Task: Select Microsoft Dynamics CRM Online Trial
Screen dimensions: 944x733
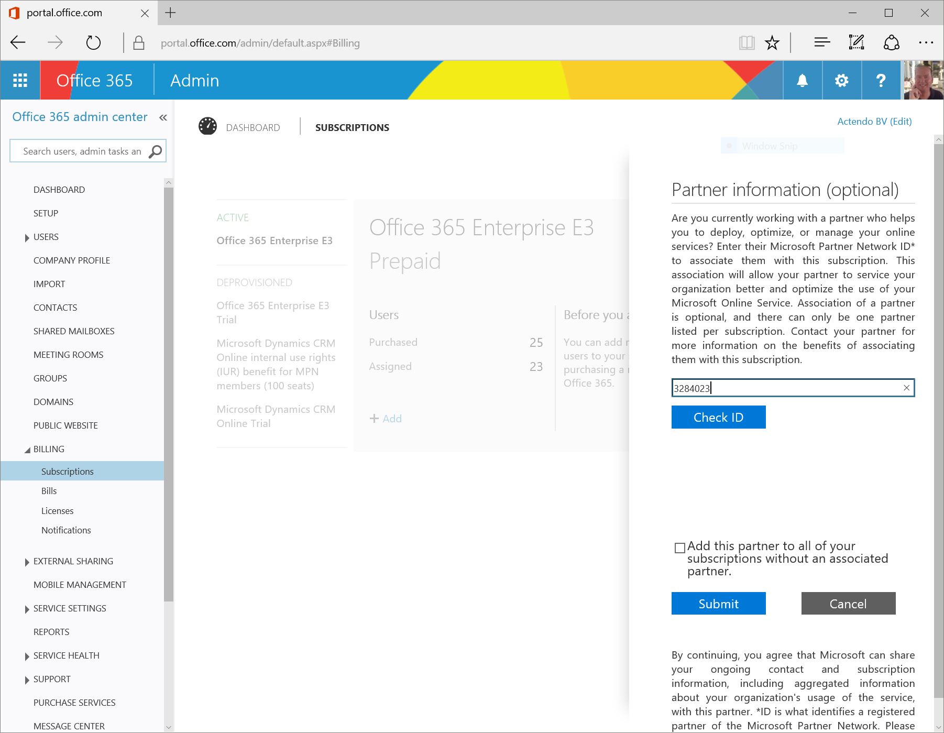Action: [x=276, y=416]
